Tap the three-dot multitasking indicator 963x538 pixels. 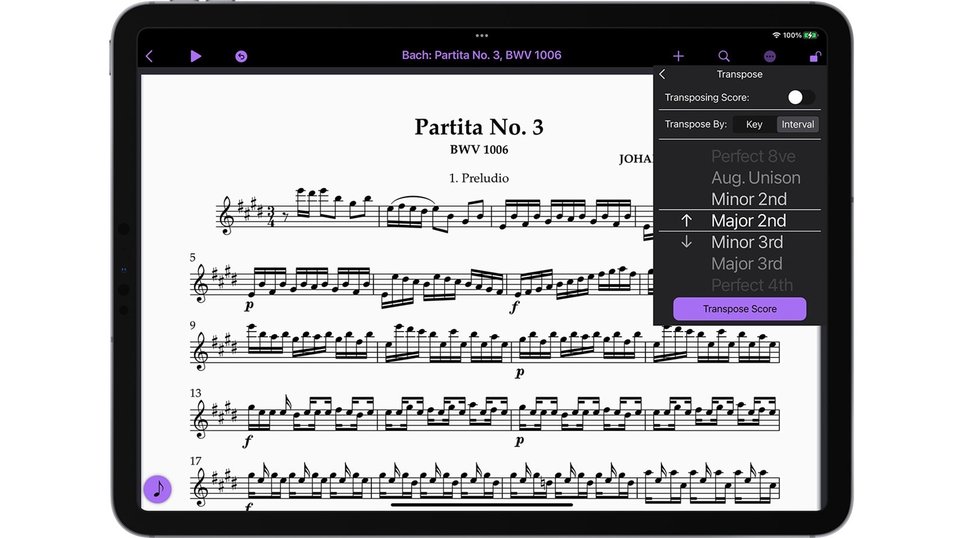point(482,36)
